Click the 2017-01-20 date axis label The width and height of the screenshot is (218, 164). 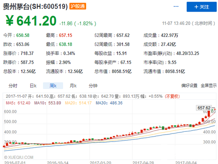click(101, 162)
